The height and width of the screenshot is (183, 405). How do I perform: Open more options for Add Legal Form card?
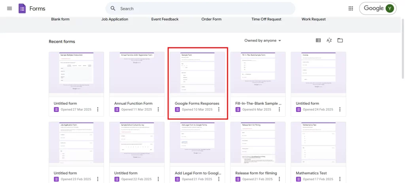[219, 179]
